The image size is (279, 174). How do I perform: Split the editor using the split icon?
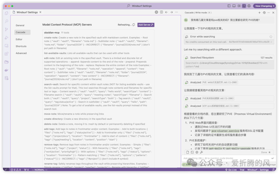(161, 12)
